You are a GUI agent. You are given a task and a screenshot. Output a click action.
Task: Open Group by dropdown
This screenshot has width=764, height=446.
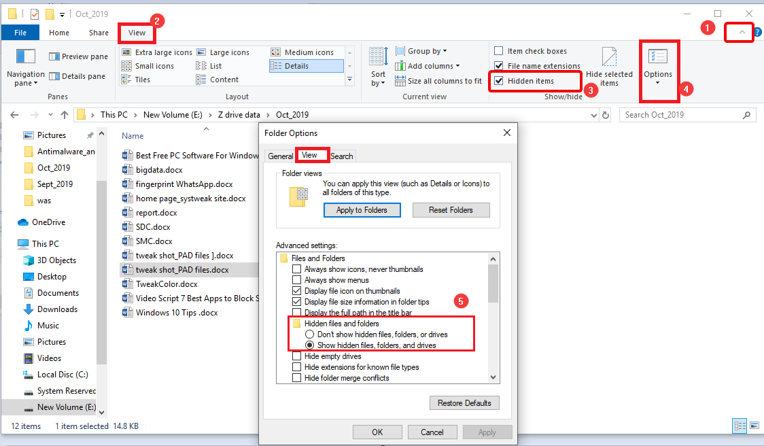[x=421, y=51]
